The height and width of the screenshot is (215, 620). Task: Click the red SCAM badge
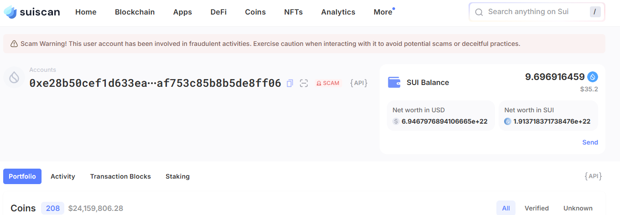pyautogui.click(x=328, y=83)
